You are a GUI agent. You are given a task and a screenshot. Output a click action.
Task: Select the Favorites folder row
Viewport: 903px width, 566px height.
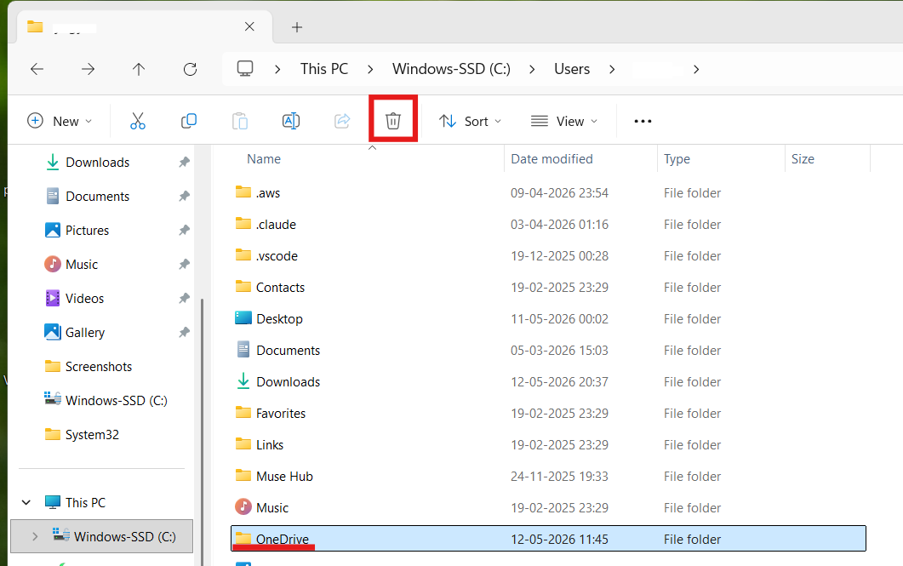548,414
